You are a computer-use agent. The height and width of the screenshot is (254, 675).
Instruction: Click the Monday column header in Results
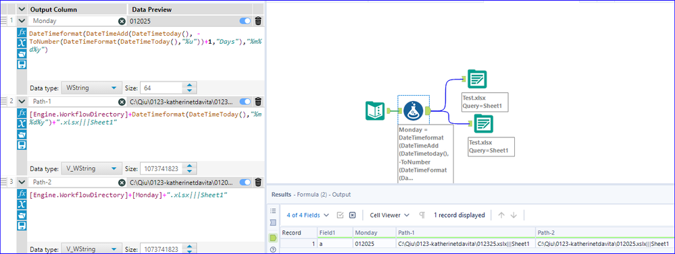click(374, 232)
